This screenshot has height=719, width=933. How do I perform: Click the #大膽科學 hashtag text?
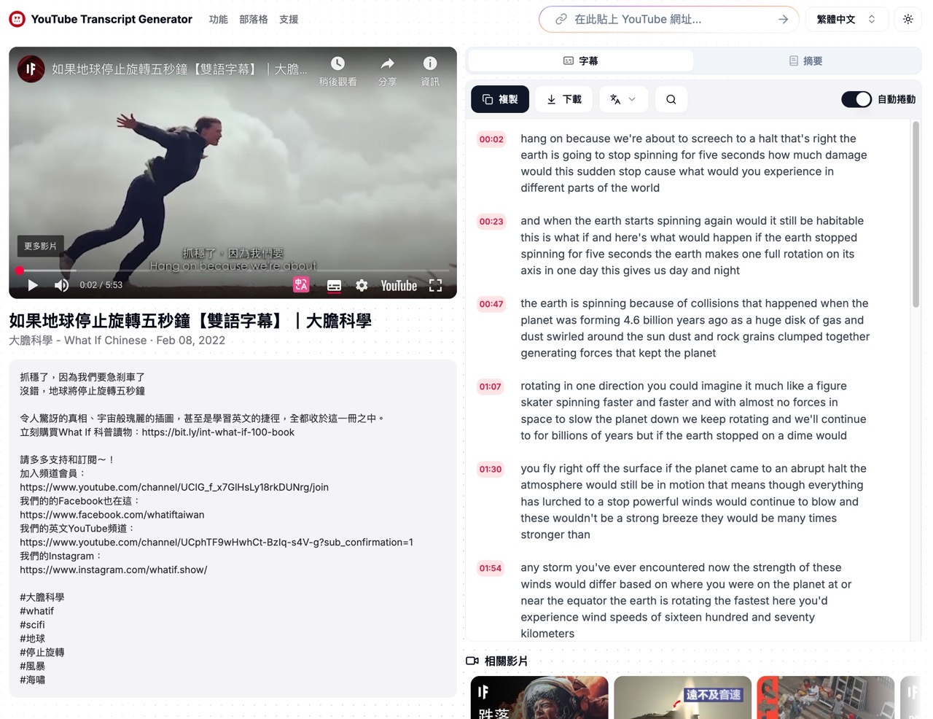(x=42, y=597)
